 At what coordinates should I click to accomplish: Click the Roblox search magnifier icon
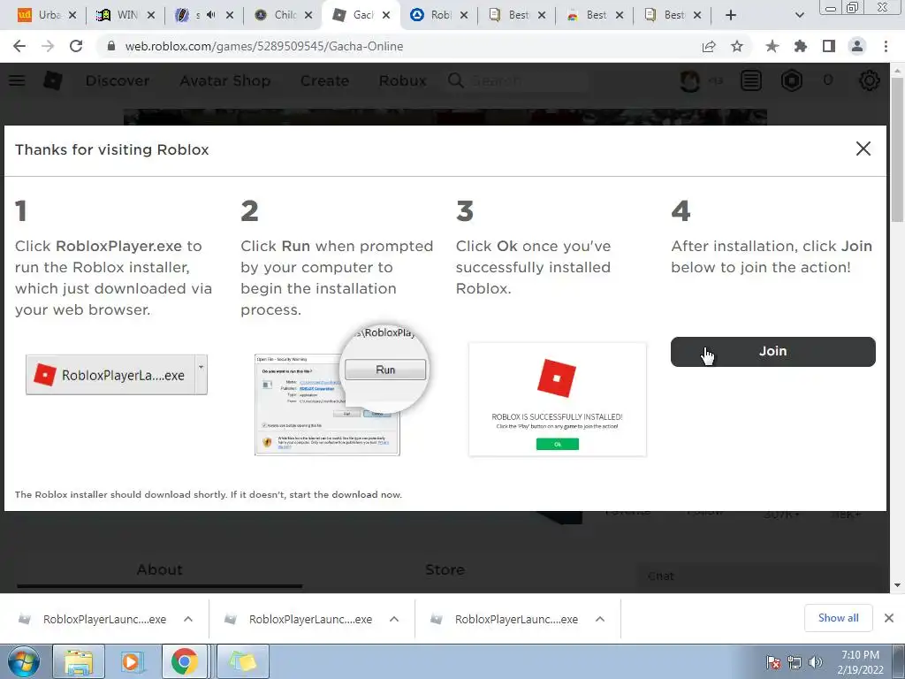[456, 80]
